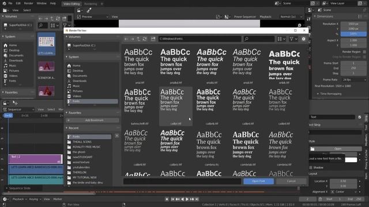Go to parent directory in the file view dialog
This screenshot has height=207, width=369.
coord(138,39)
